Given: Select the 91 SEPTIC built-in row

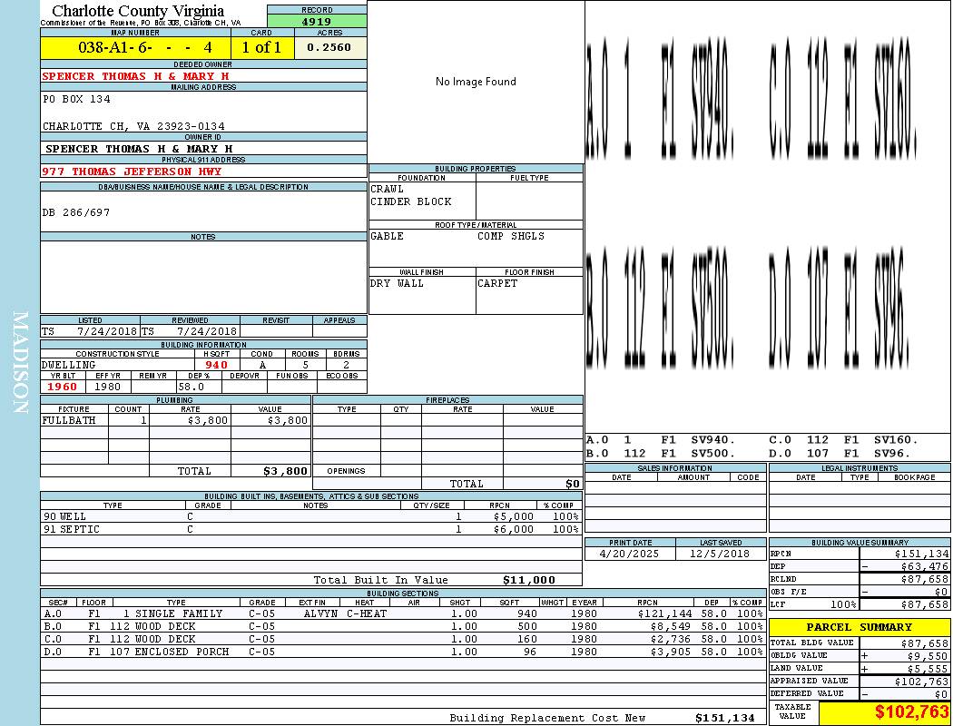Looking at the screenshot, I should pyautogui.click(x=310, y=529).
